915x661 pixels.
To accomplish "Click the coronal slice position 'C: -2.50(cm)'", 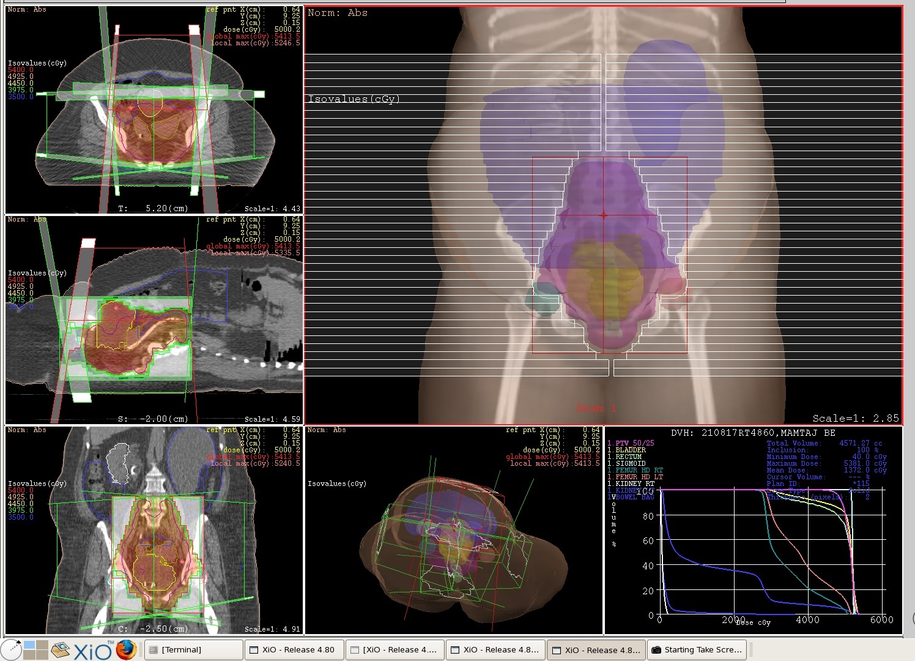I will coord(153,629).
